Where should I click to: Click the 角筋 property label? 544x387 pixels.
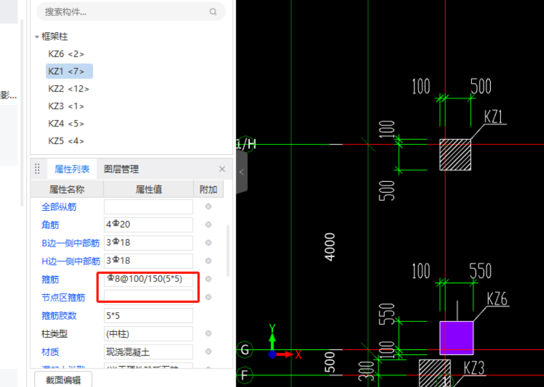(51, 225)
